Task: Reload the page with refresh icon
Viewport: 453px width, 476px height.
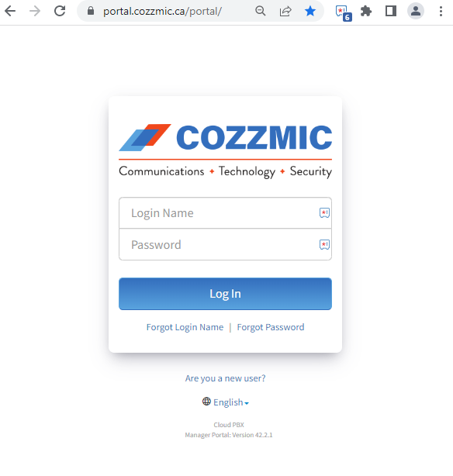Action: tap(60, 11)
